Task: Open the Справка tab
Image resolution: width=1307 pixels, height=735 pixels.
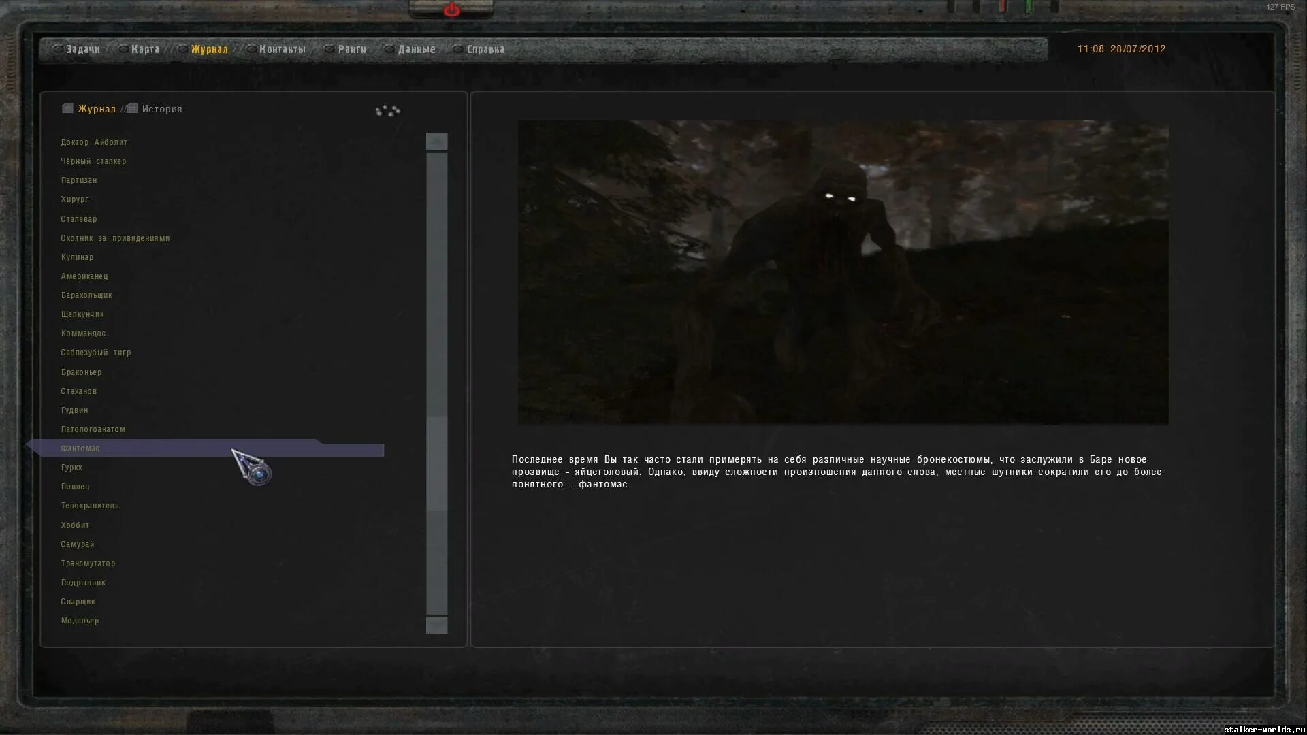Action: click(485, 49)
